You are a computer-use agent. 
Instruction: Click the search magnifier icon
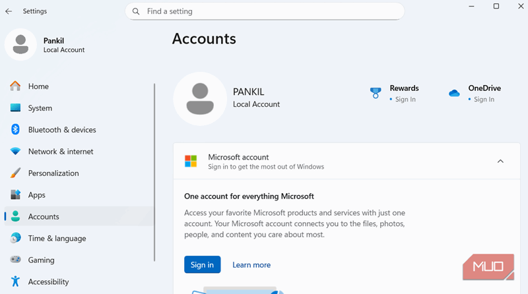coord(136,11)
